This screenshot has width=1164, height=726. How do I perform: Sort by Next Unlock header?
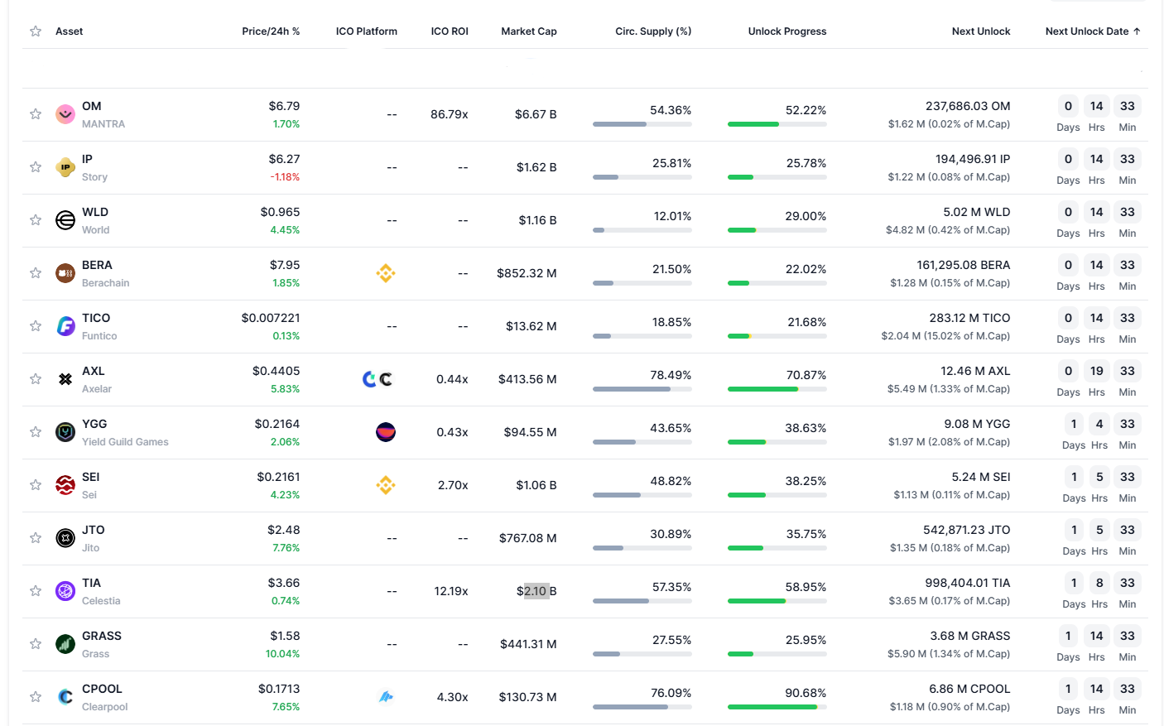coord(981,31)
